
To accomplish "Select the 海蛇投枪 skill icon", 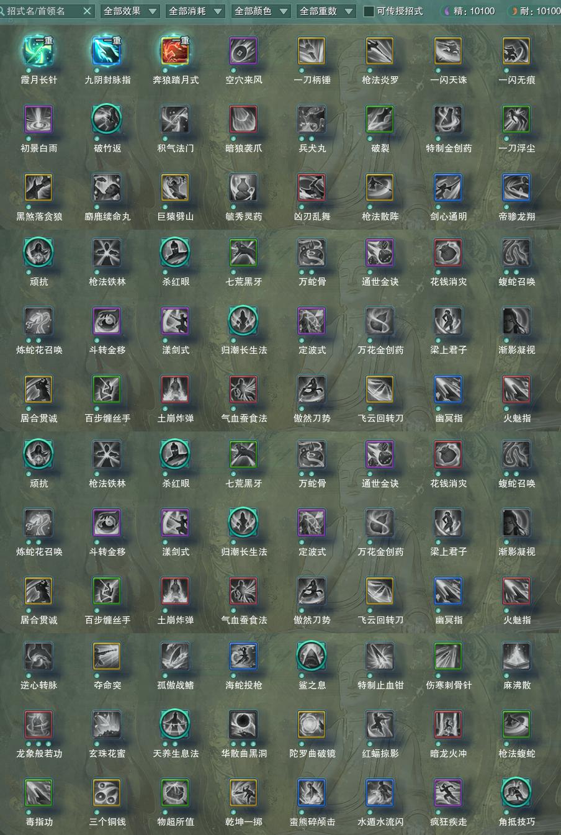I will [244, 656].
